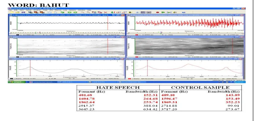The height and width of the screenshot is (121, 255).
Task: Open the IPA menu
Action: pyautogui.click(x=51, y=10)
